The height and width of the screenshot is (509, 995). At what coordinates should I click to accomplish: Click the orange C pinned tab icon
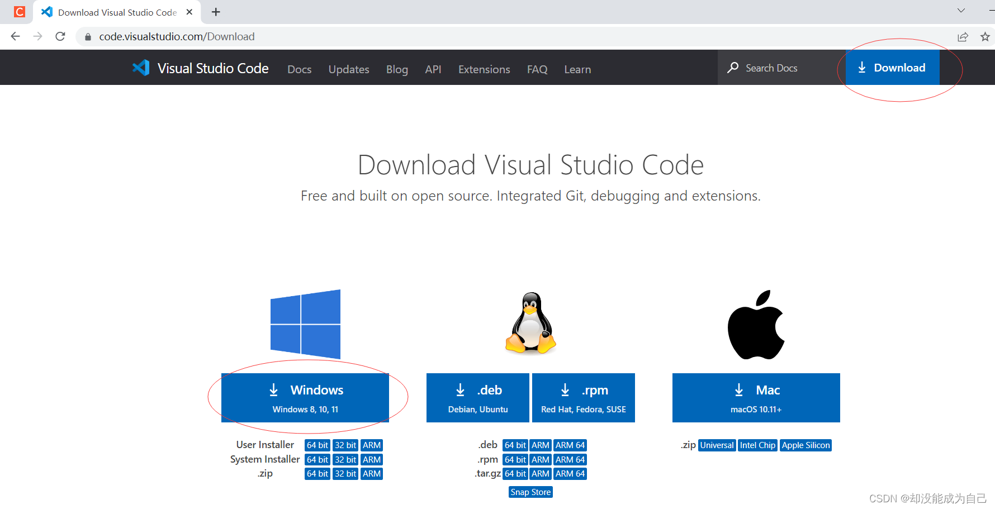[x=20, y=12]
